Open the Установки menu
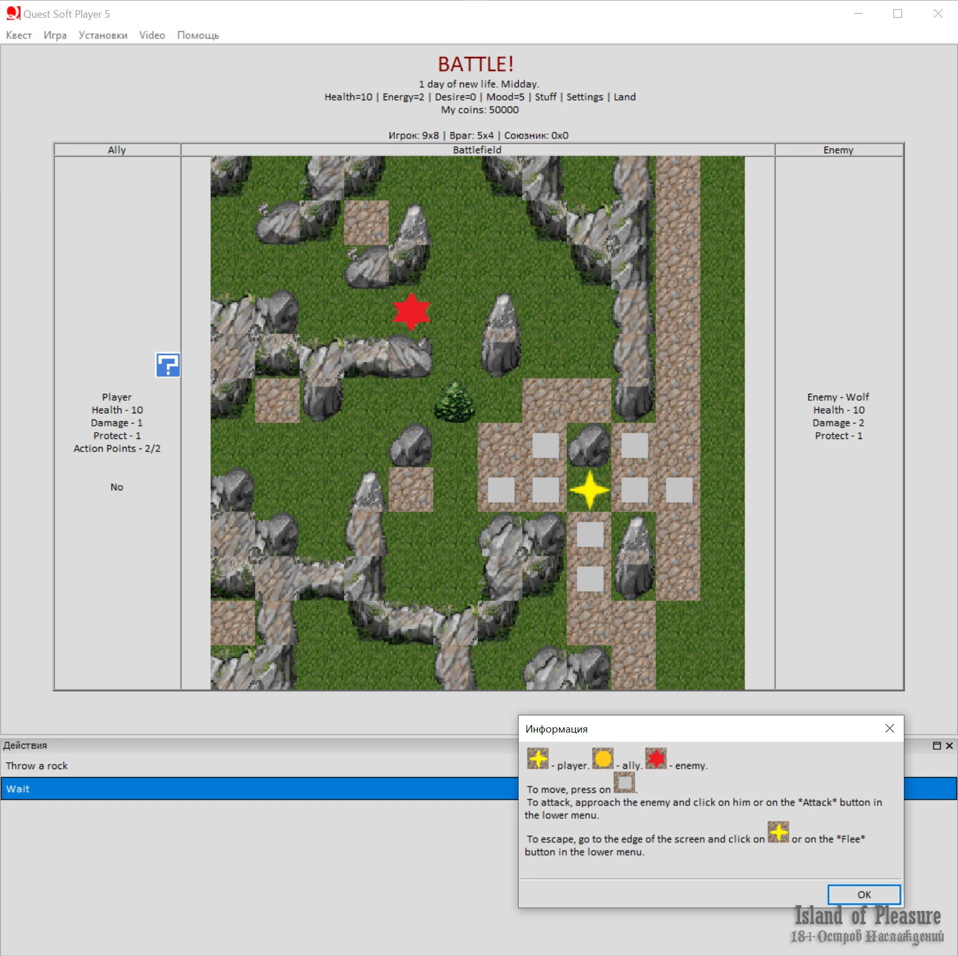The height and width of the screenshot is (956, 958). pyautogui.click(x=103, y=35)
